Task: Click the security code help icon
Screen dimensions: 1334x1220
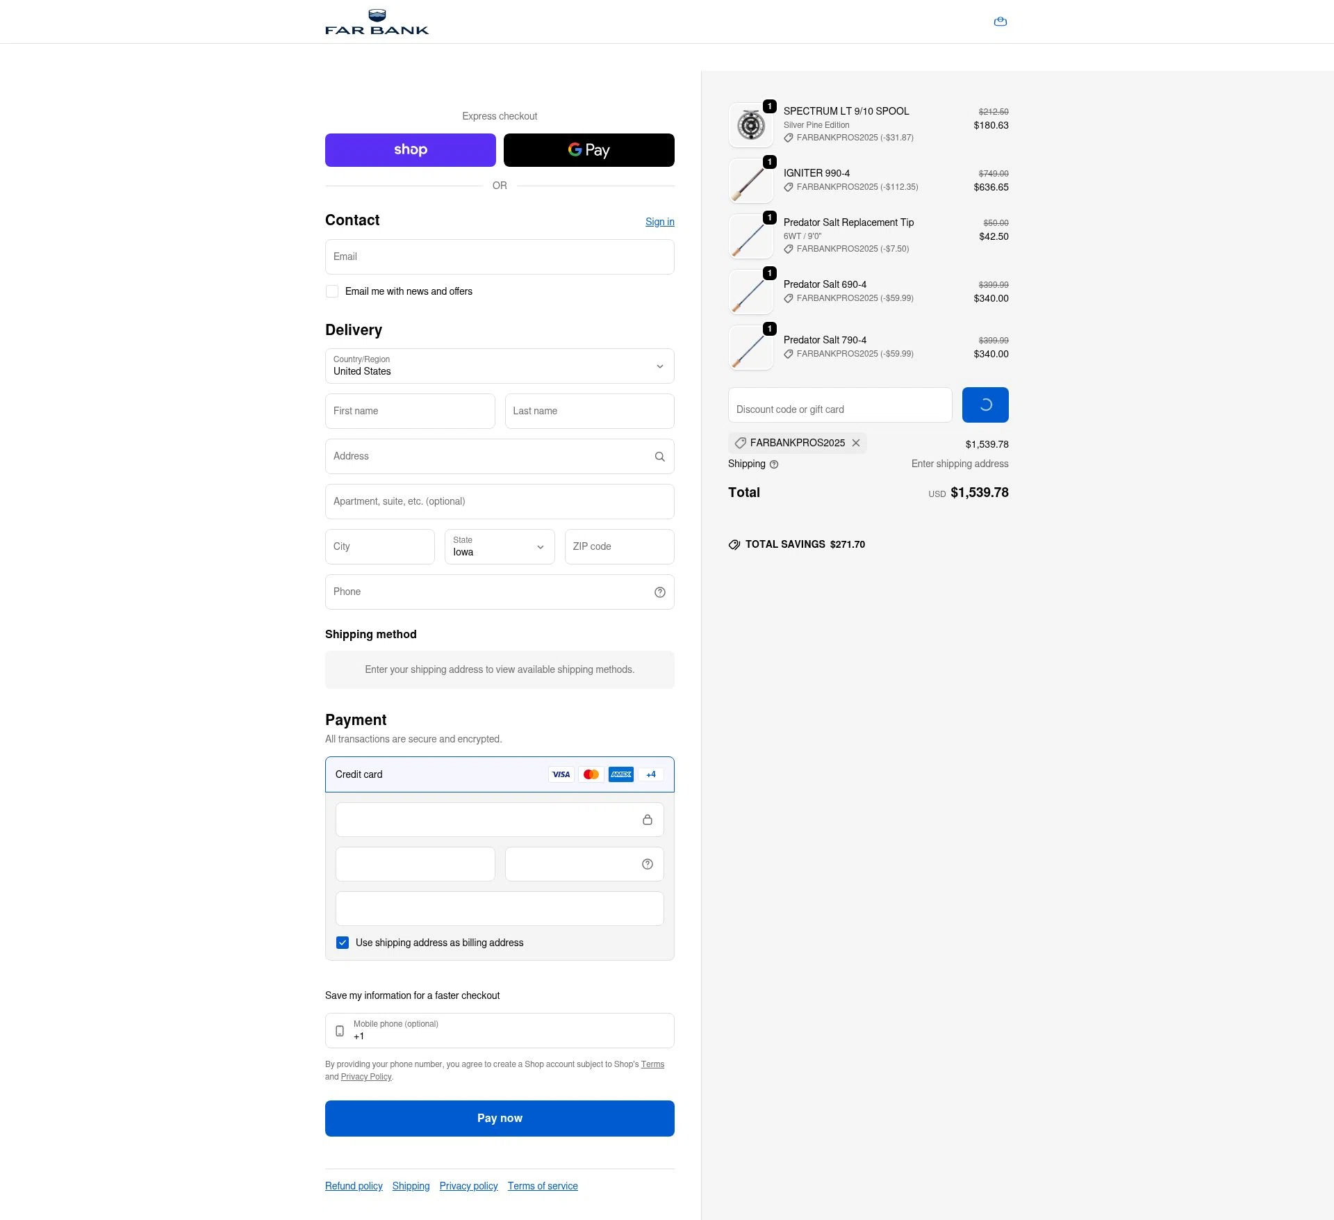Action: pos(648,864)
